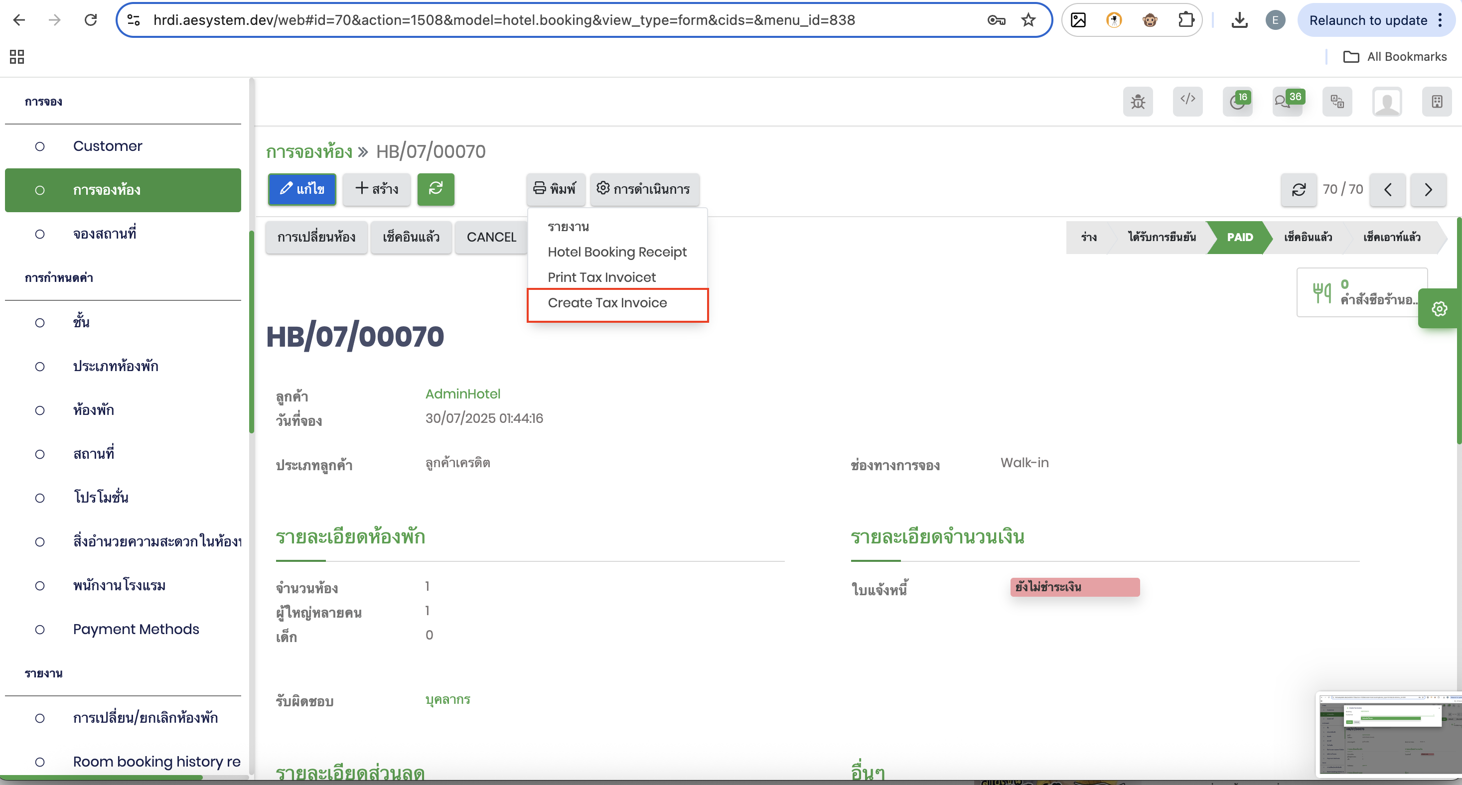Screen dimensions: 1462x785
Task: Choose Hotel Booking Receipt from menu
Action: click(x=616, y=252)
